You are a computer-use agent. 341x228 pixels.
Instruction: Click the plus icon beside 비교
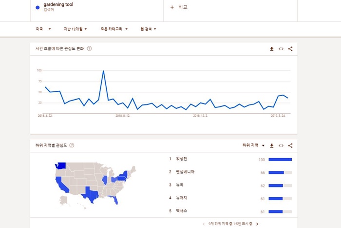pos(172,7)
